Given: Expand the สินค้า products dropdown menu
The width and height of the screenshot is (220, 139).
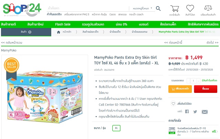Looking at the screenshot, I should pyautogui.click(x=26, y=32).
